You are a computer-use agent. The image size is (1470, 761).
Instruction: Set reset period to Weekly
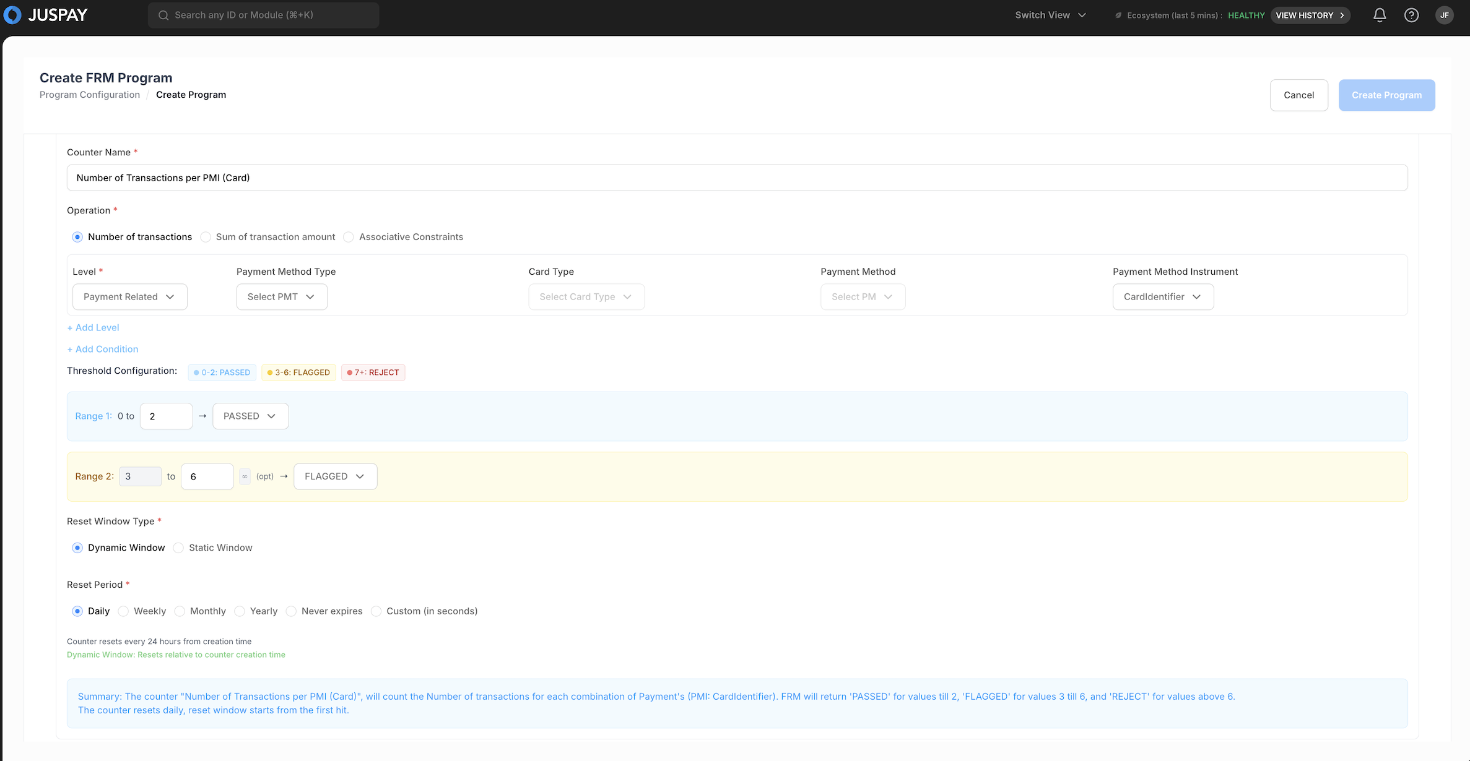click(123, 611)
